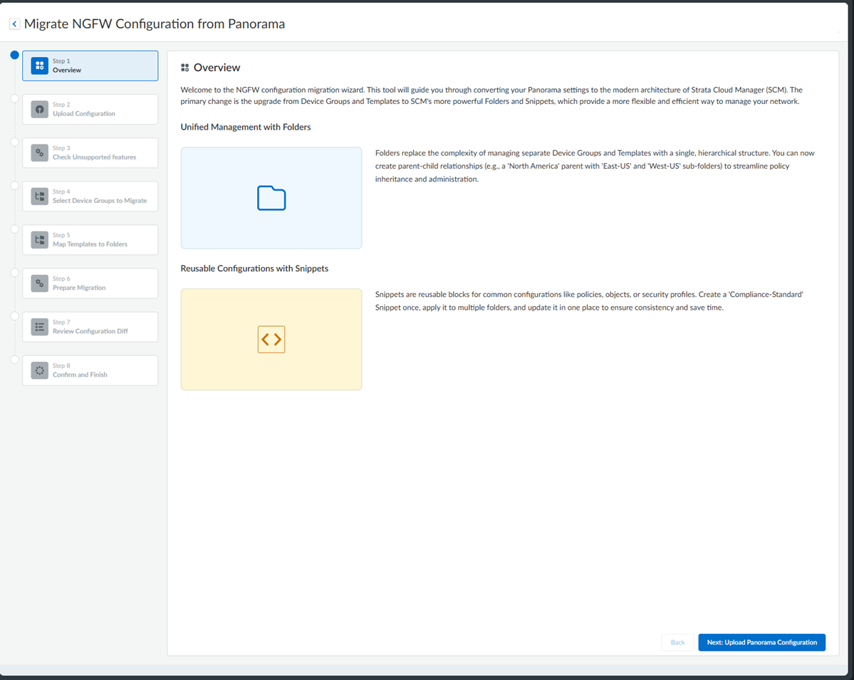
Task: Click the Check Unsupported features icon
Action: tap(40, 153)
